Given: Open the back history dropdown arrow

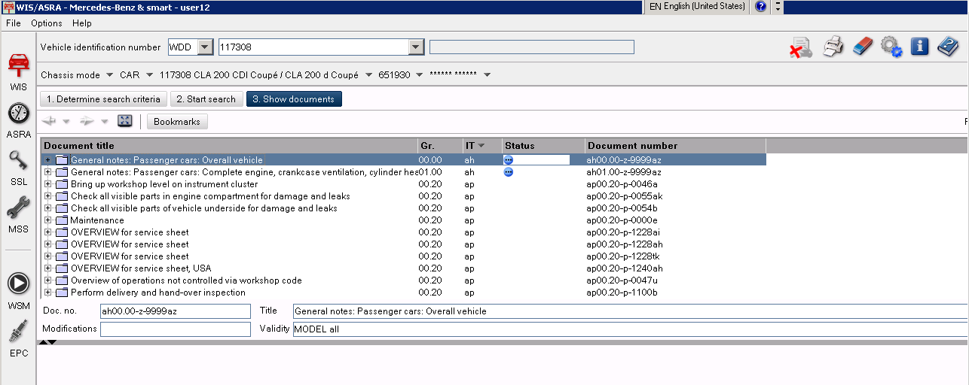Looking at the screenshot, I should pyautogui.click(x=66, y=121).
